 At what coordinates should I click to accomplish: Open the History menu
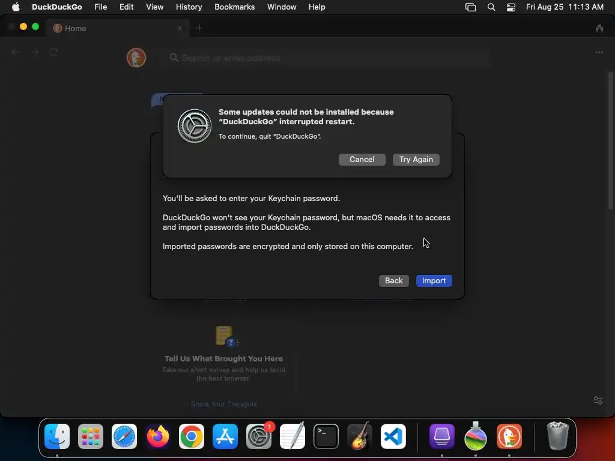tap(189, 7)
